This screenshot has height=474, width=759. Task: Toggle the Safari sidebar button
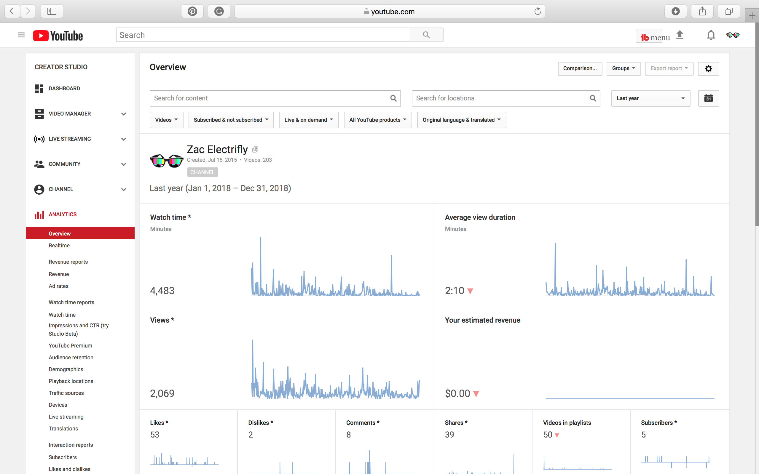tap(52, 12)
